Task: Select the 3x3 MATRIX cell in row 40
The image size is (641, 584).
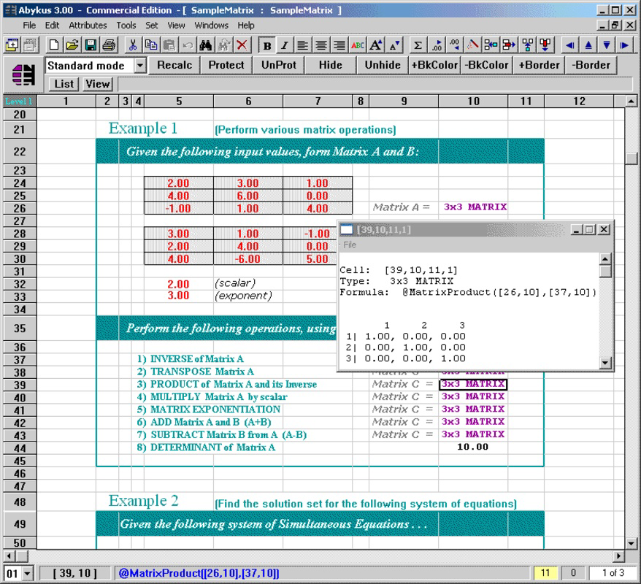Action: [x=472, y=396]
